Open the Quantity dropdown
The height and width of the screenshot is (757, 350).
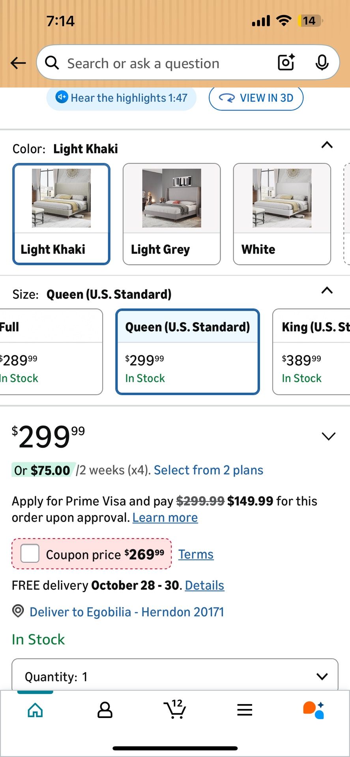pyautogui.click(x=175, y=677)
